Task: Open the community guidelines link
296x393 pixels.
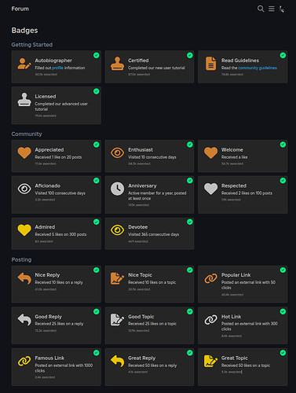Action: 258,68
